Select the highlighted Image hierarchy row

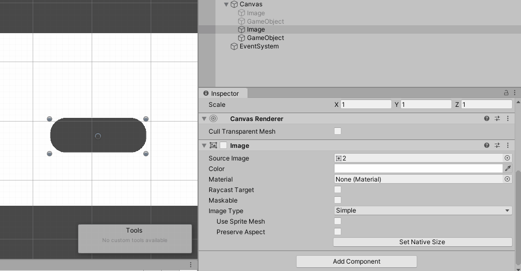[x=359, y=29]
